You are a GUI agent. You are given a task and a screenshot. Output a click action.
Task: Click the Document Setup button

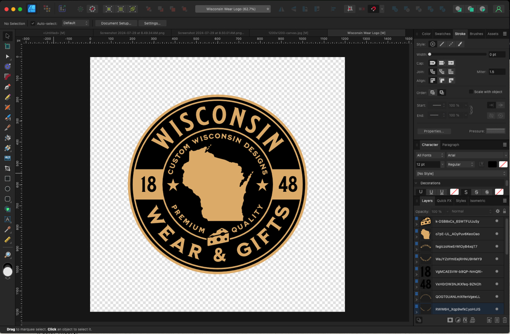[x=116, y=23]
